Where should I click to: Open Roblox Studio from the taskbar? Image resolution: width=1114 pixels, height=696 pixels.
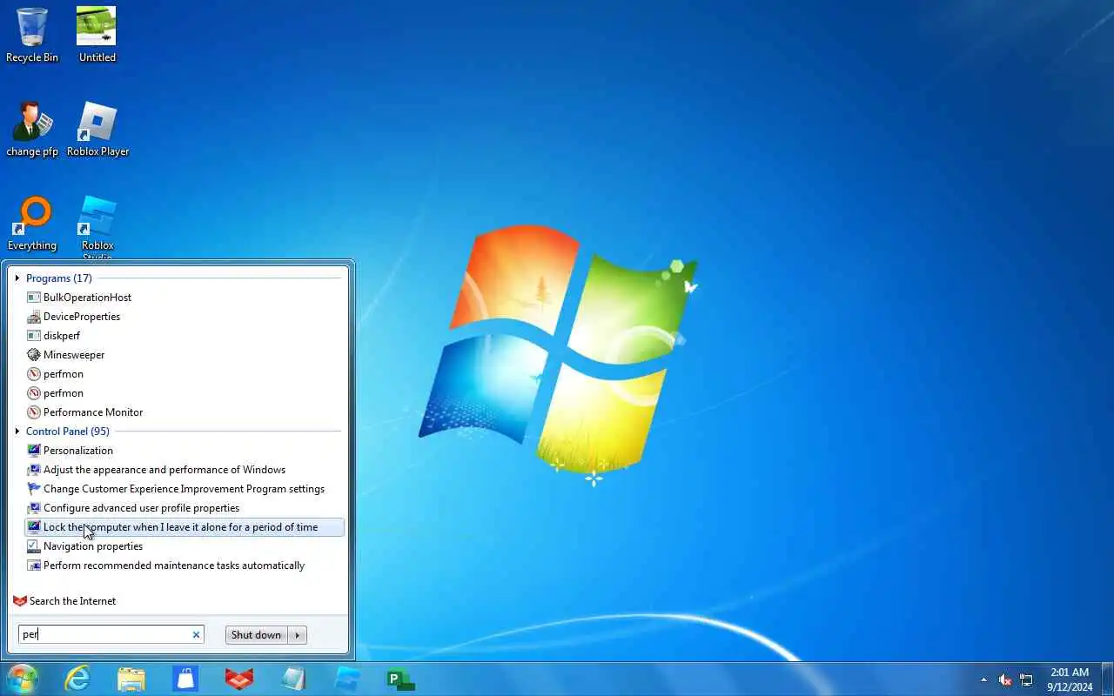[x=347, y=679]
